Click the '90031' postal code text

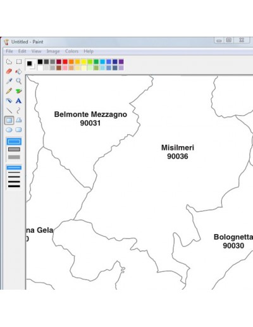pos(90,123)
